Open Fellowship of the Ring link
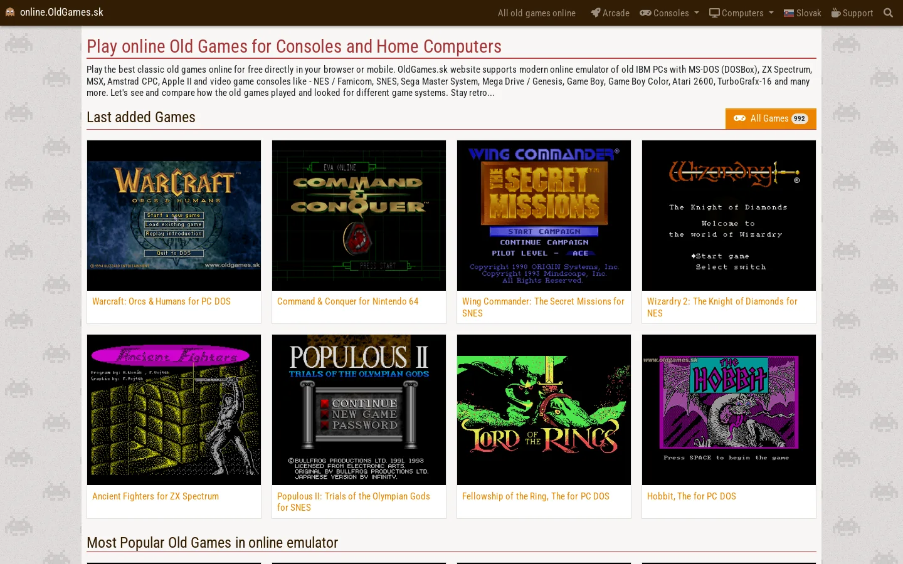This screenshot has width=903, height=564. (x=536, y=496)
